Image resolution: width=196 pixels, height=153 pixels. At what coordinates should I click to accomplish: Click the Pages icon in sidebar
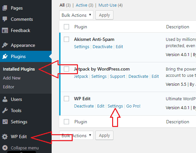coord(5,8)
